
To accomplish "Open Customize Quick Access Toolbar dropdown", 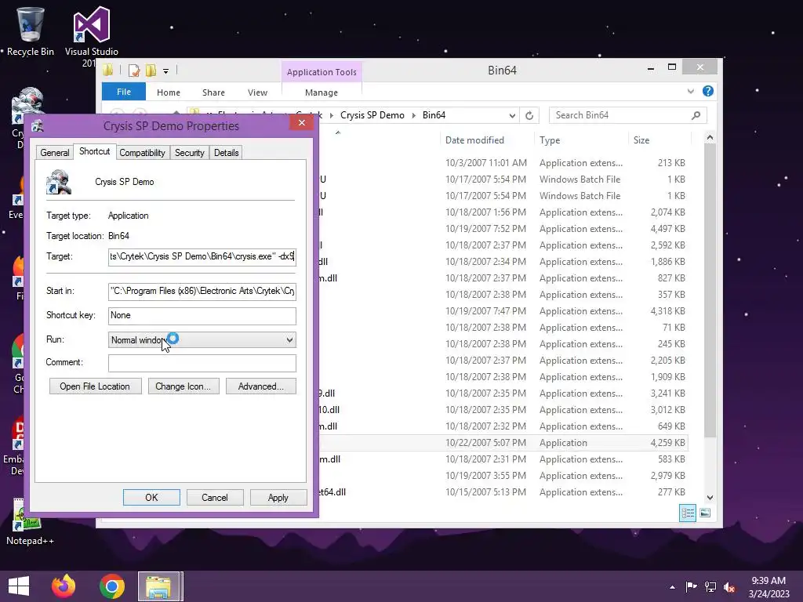I will click(x=166, y=71).
